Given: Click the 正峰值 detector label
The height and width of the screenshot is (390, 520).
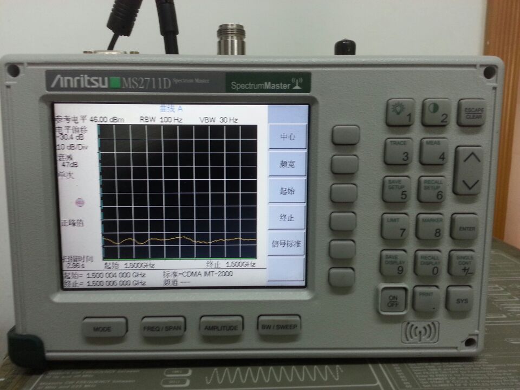Looking at the screenshot, I should [x=72, y=223].
